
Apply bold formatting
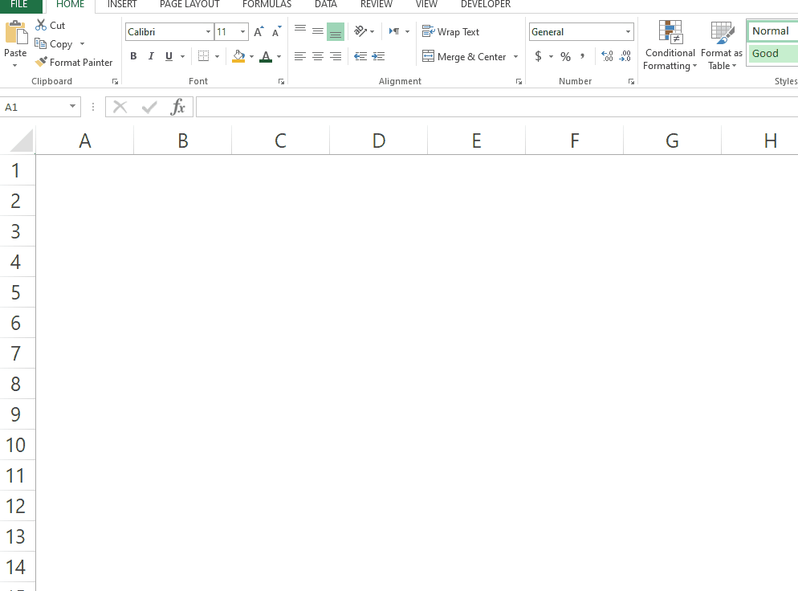[x=133, y=56]
